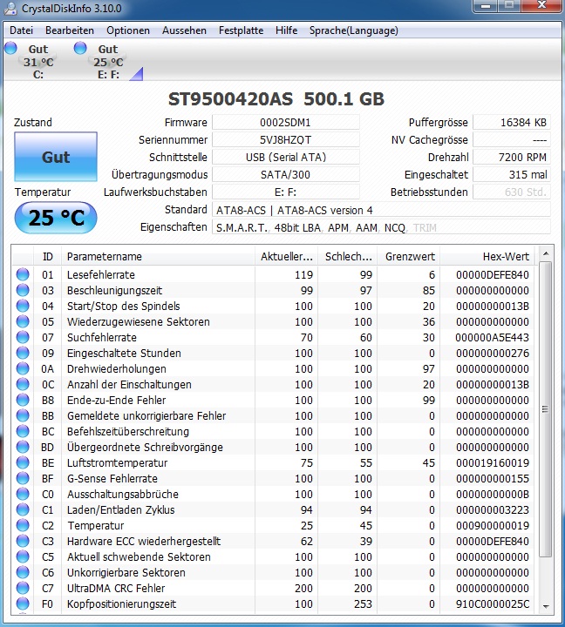
Task: Click the Hex-Wert column header
Action: click(487, 256)
